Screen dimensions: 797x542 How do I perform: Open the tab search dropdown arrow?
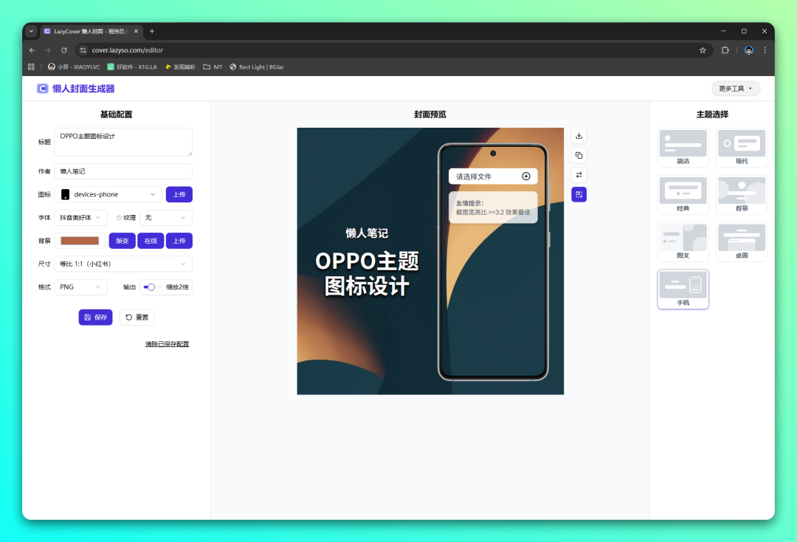31,32
